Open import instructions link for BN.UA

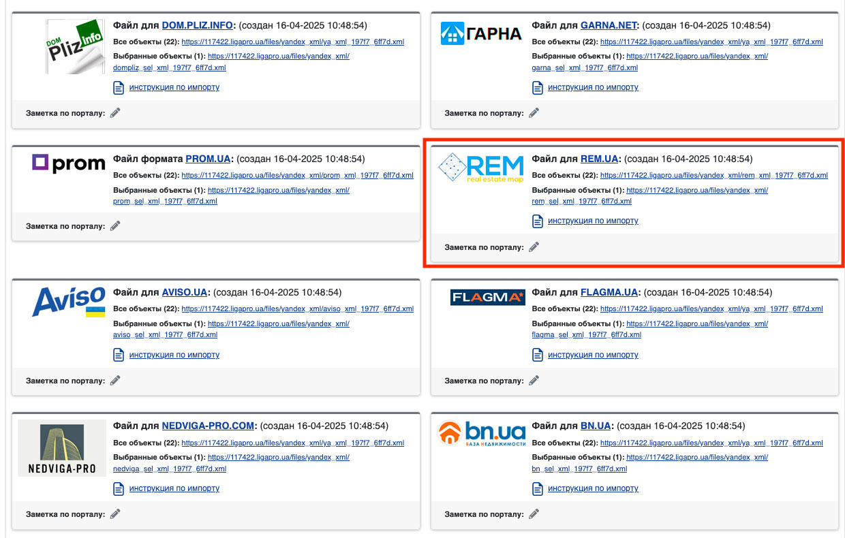593,488
